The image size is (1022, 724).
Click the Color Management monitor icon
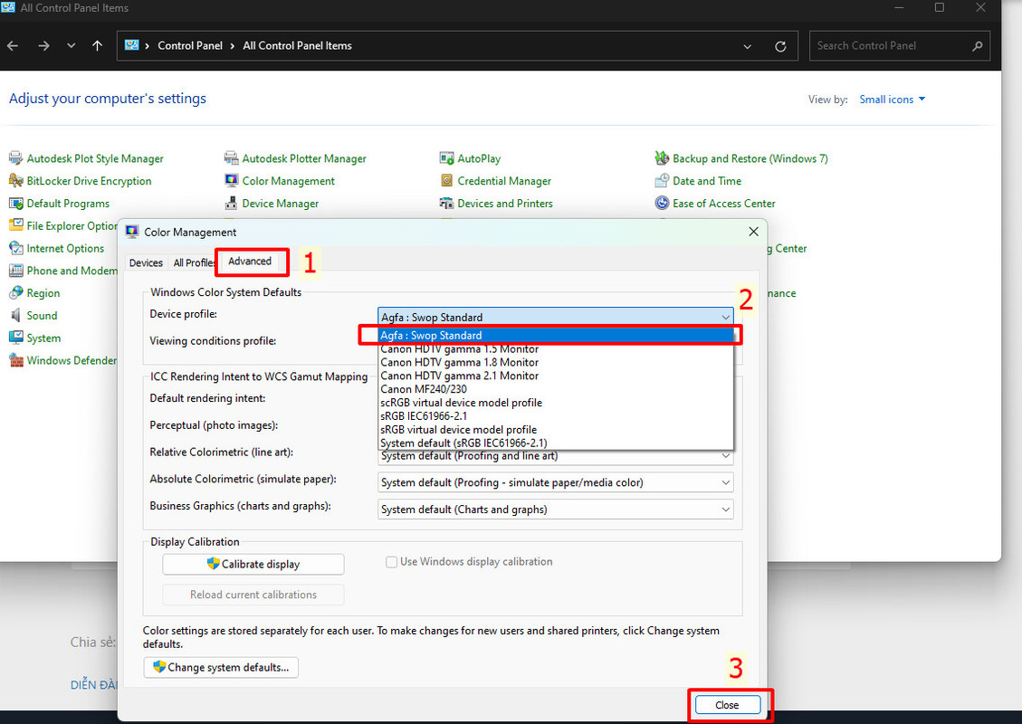[x=231, y=180]
